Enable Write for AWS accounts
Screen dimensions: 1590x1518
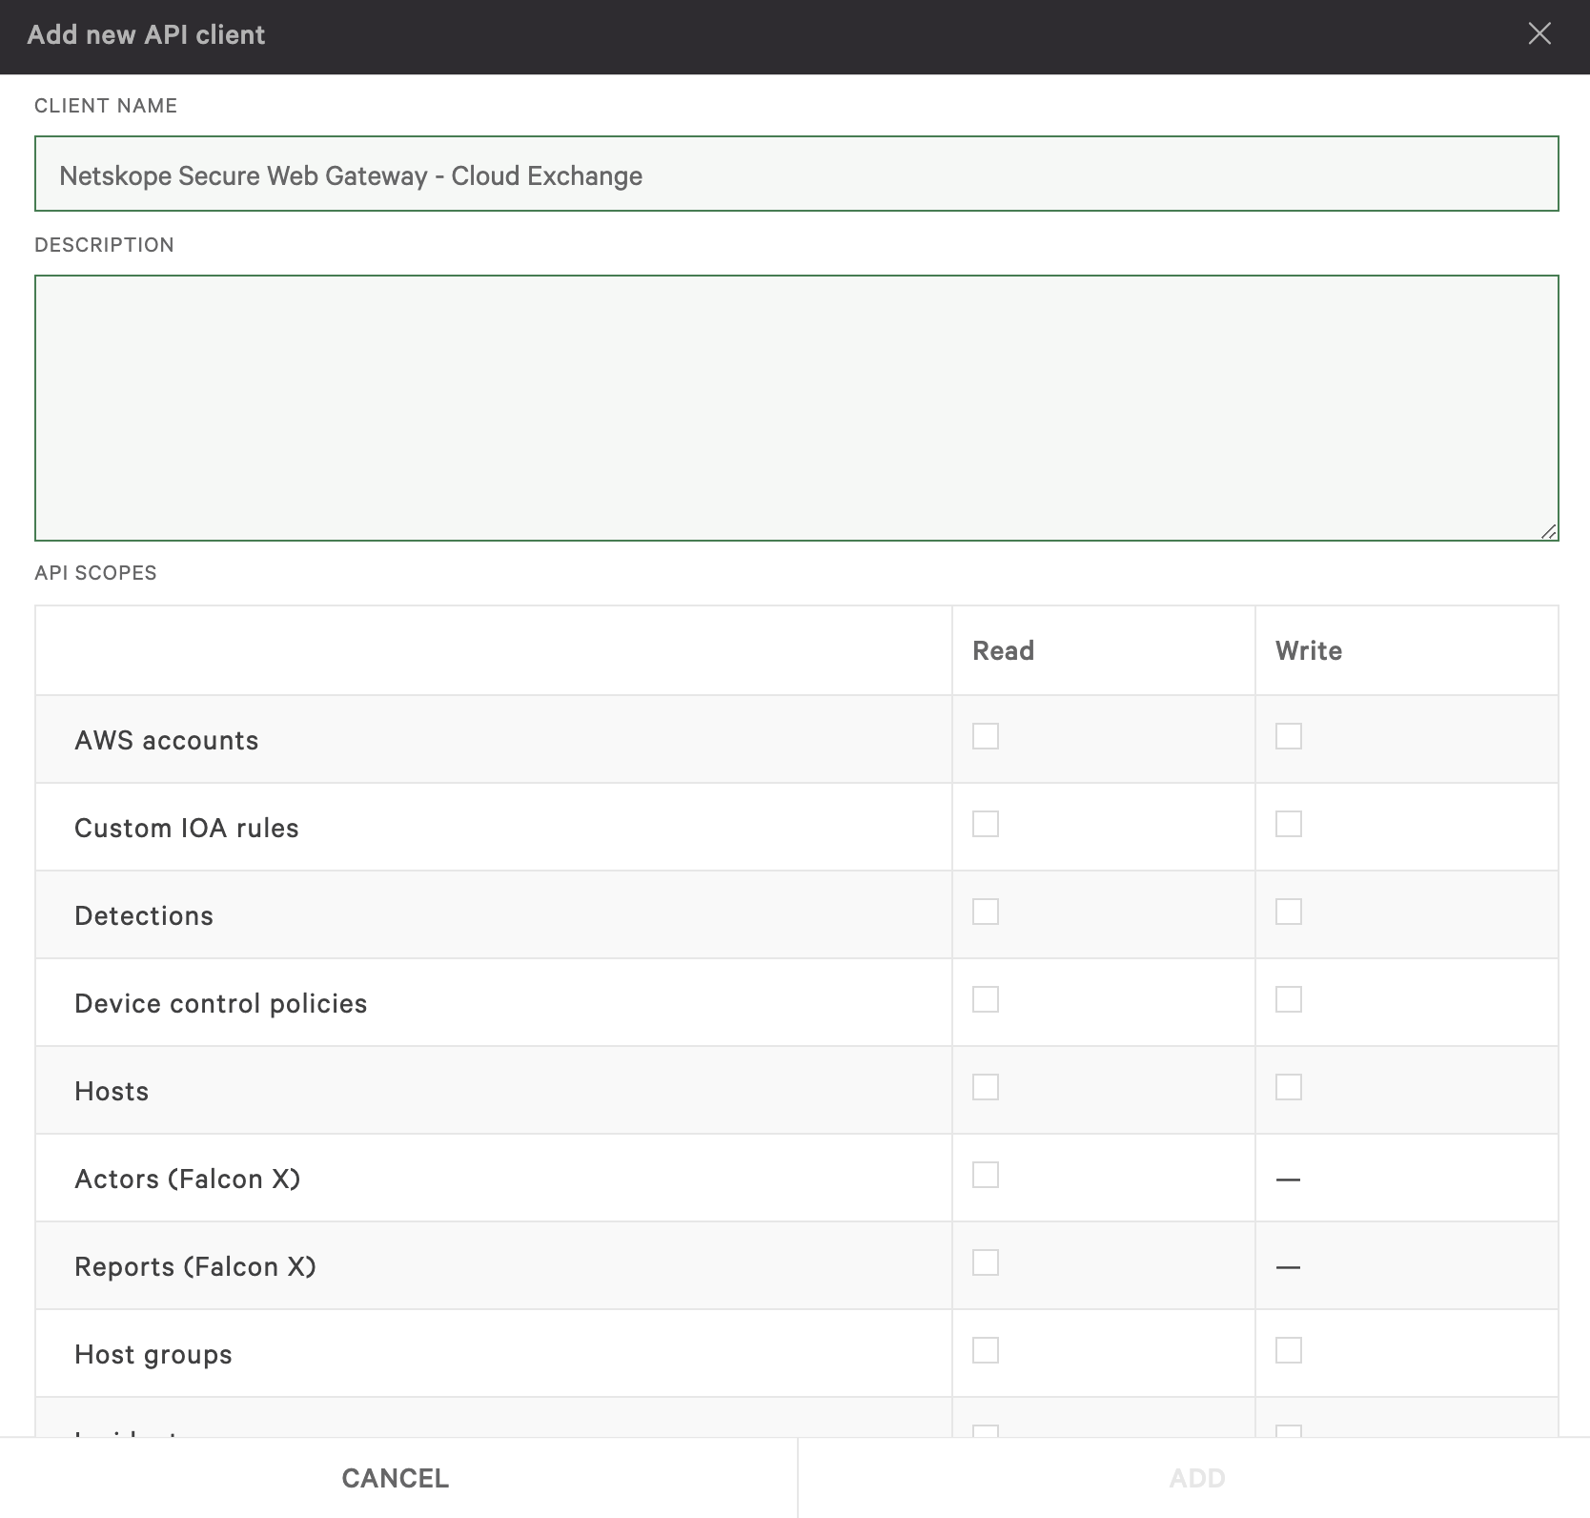1288,736
